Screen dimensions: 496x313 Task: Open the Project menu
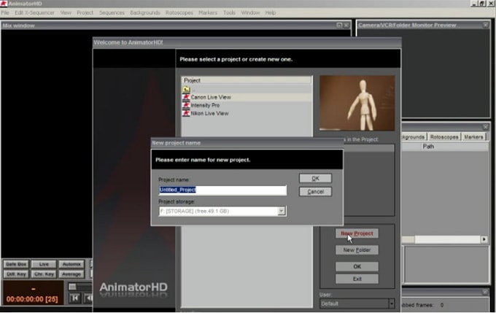[85, 12]
